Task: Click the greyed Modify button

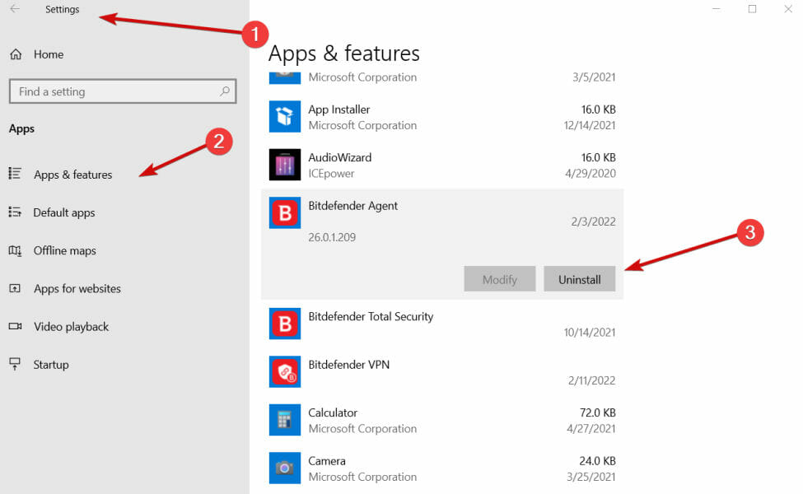Action: point(499,279)
